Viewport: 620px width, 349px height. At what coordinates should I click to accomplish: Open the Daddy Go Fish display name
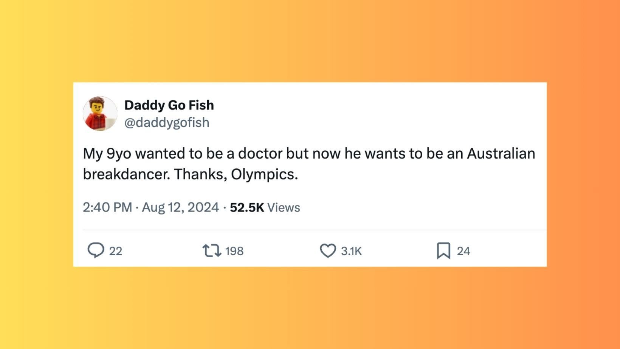click(x=169, y=105)
